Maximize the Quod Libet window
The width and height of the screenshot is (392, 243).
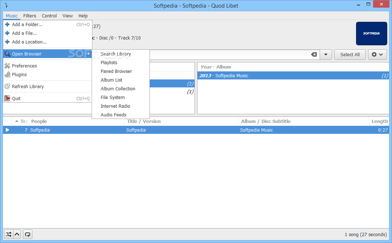(x=368, y=4)
